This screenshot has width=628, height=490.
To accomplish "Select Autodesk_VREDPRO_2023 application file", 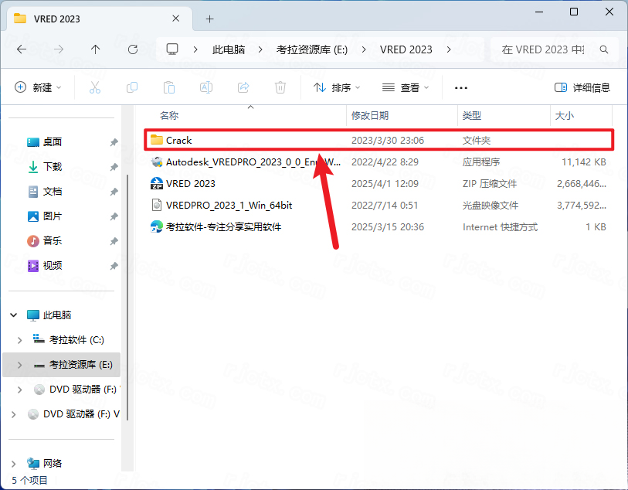I will coord(378,162).
